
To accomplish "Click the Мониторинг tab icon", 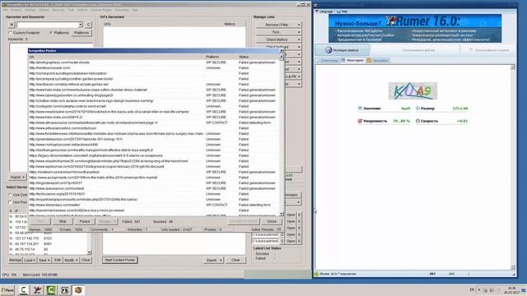I will click(343, 60).
